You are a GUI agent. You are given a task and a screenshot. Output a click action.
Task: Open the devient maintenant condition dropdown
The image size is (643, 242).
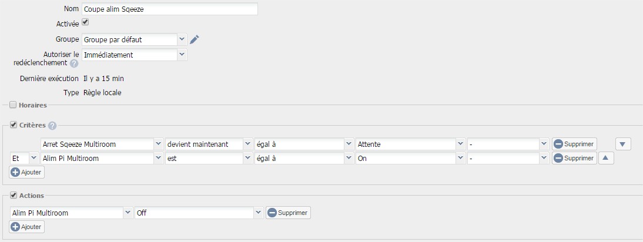tap(209, 144)
